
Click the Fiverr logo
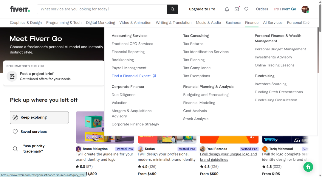click(x=20, y=9)
